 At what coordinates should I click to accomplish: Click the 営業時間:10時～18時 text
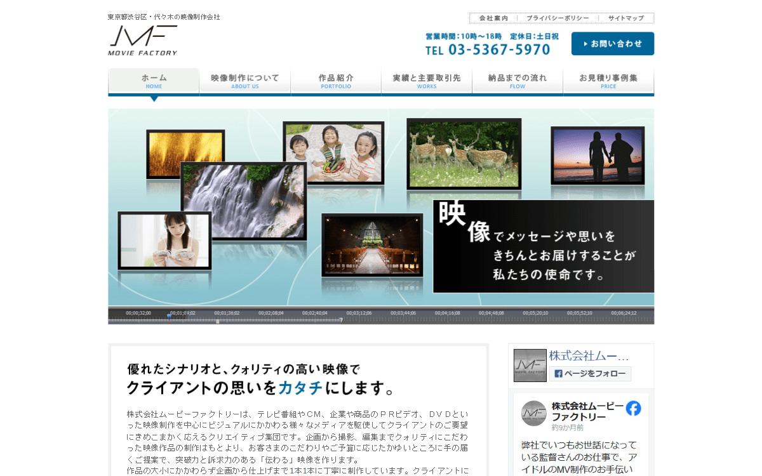click(464, 36)
